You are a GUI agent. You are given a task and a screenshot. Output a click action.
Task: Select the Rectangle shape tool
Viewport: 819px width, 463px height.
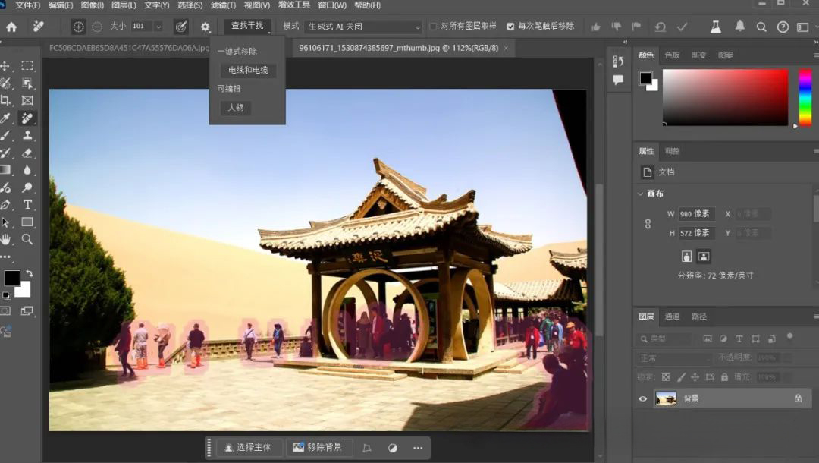[x=27, y=222]
